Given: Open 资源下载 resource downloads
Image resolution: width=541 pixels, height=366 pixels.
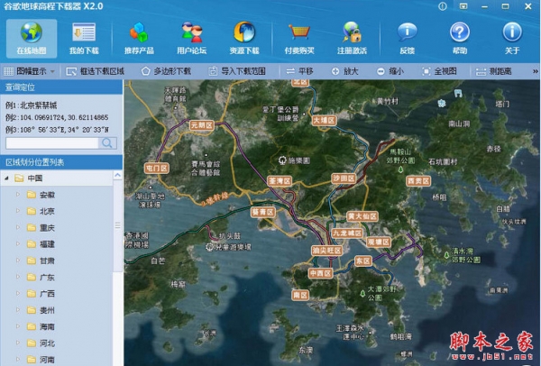Looking at the screenshot, I should [244, 38].
